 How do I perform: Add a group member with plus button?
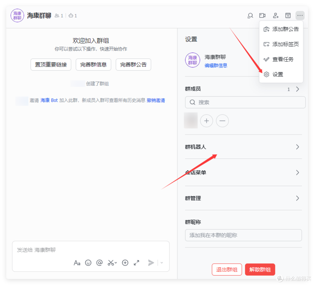tap(206, 121)
